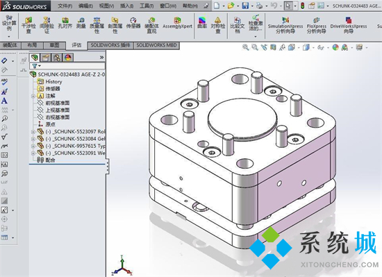The height and width of the screenshot is (277, 382).
Task: Start SimulationXpress analysis wizard
Action: click(285, 25)
